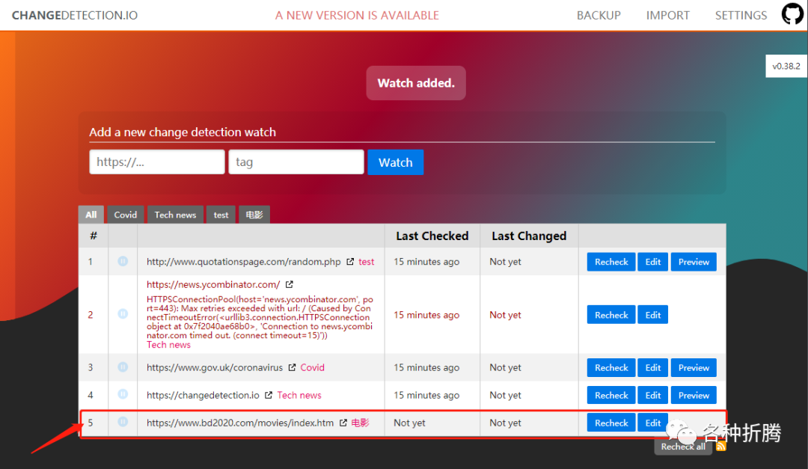
Task: Preview the changedetection.io watch
Action: pos(694,395)
